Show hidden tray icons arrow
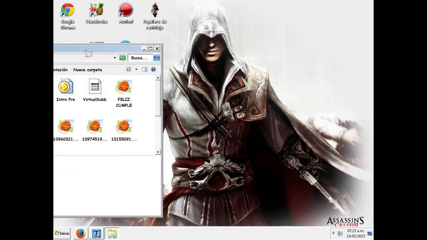The image size is (427, 240). click(333, 233)
